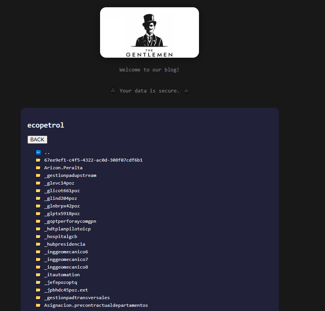Click the blue parent directory arrow icon
The width and height of the screenshot is (325, 311).
pos(38,152)
